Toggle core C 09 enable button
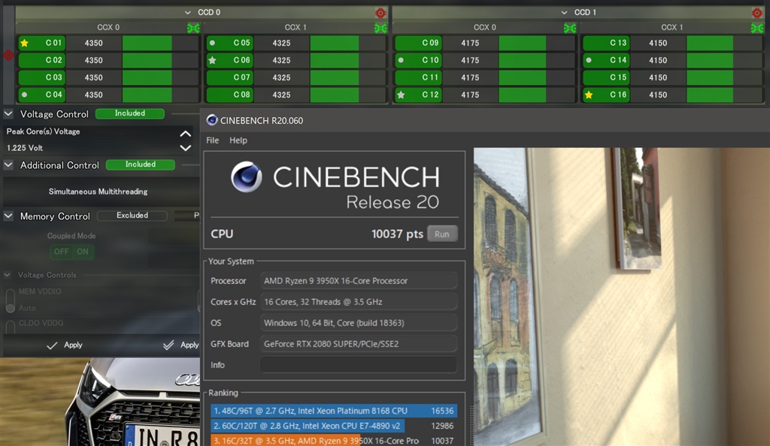The height and width of the screenshot is (446, 770). (x=418, y=43)
